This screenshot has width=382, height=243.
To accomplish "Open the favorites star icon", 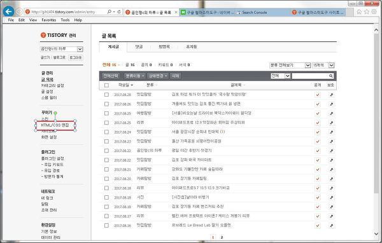I will 367,11.
